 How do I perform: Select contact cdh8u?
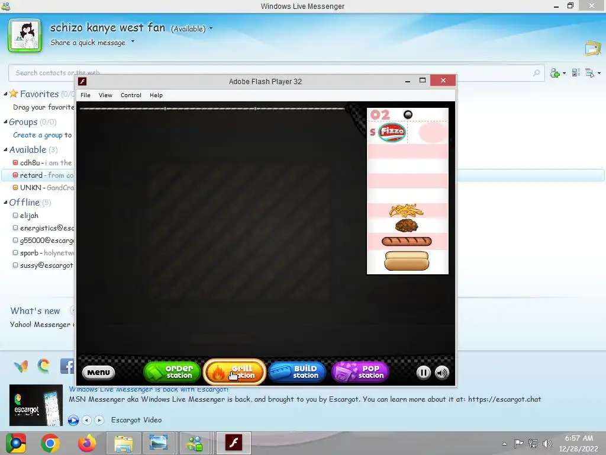pos(42,163)
